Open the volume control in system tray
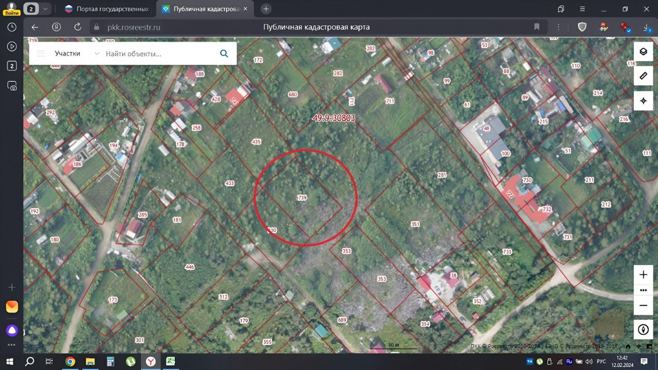 (588, 362)
